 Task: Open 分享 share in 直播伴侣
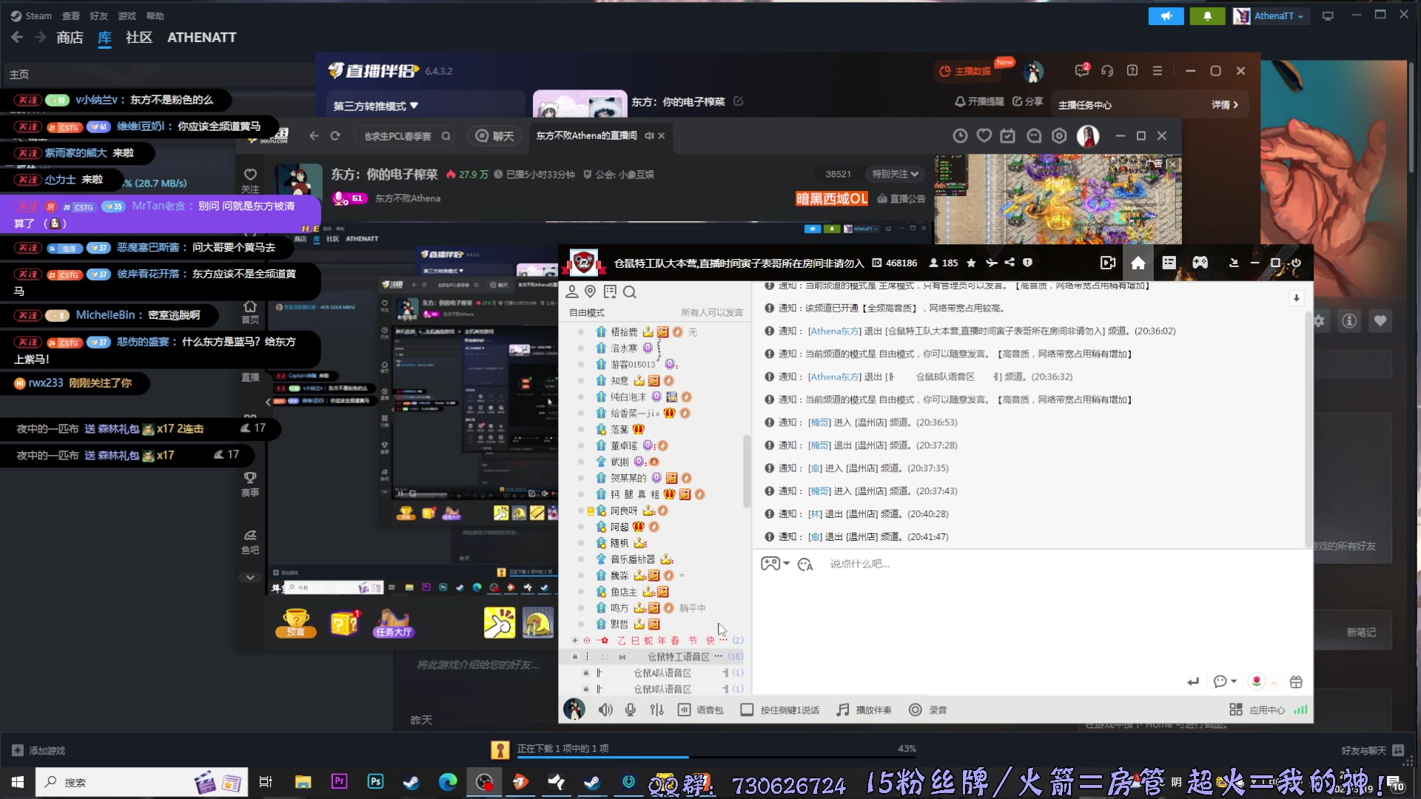pyautogui.click(x=1027, y=101)
